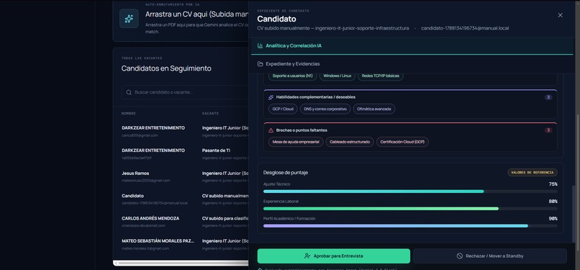Click the mateomusic2005@gmail.com email
The width and height of the screenshot is (580, 270).
pyautogui.click(x=146, y=181)
